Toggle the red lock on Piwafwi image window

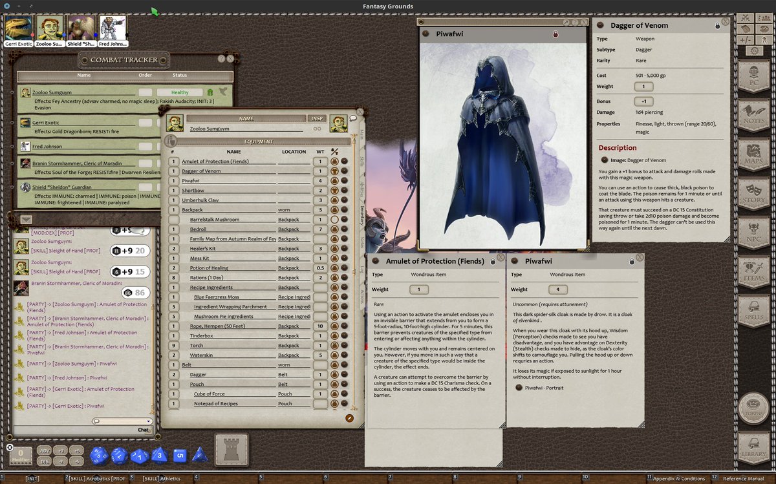[x=555, y=34]
